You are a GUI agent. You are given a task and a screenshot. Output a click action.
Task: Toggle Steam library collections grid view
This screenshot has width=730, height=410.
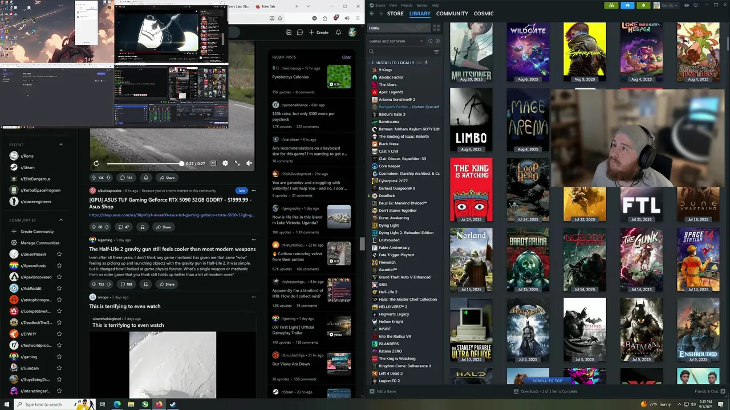coord(436,28)
